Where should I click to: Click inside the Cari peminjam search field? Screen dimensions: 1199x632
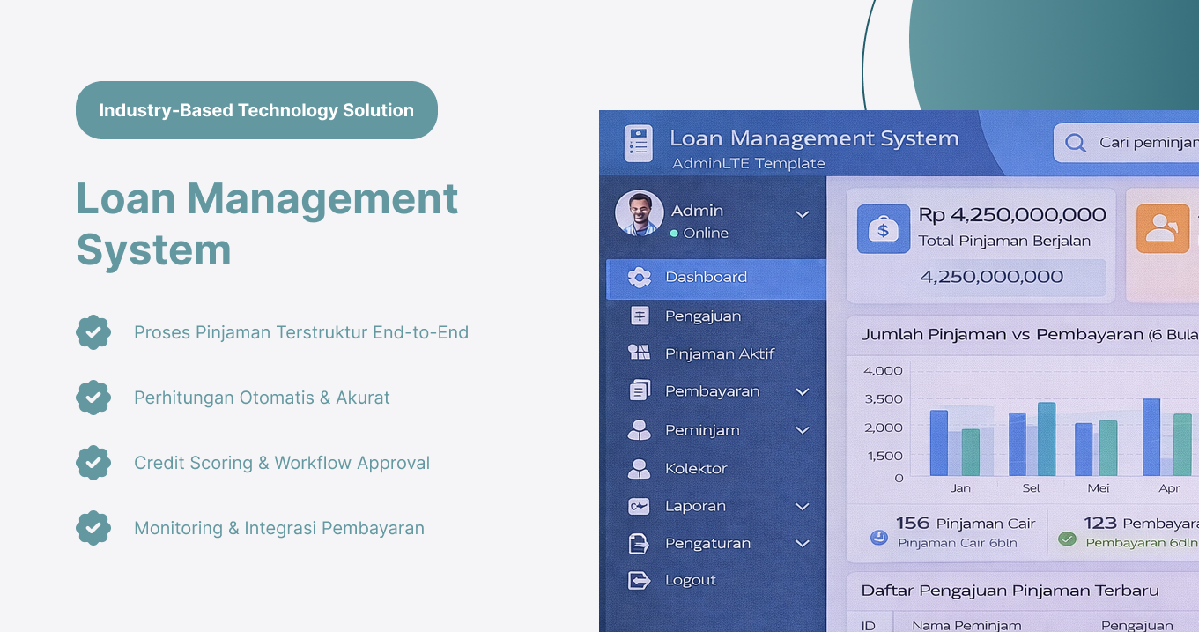[1141, 142]
